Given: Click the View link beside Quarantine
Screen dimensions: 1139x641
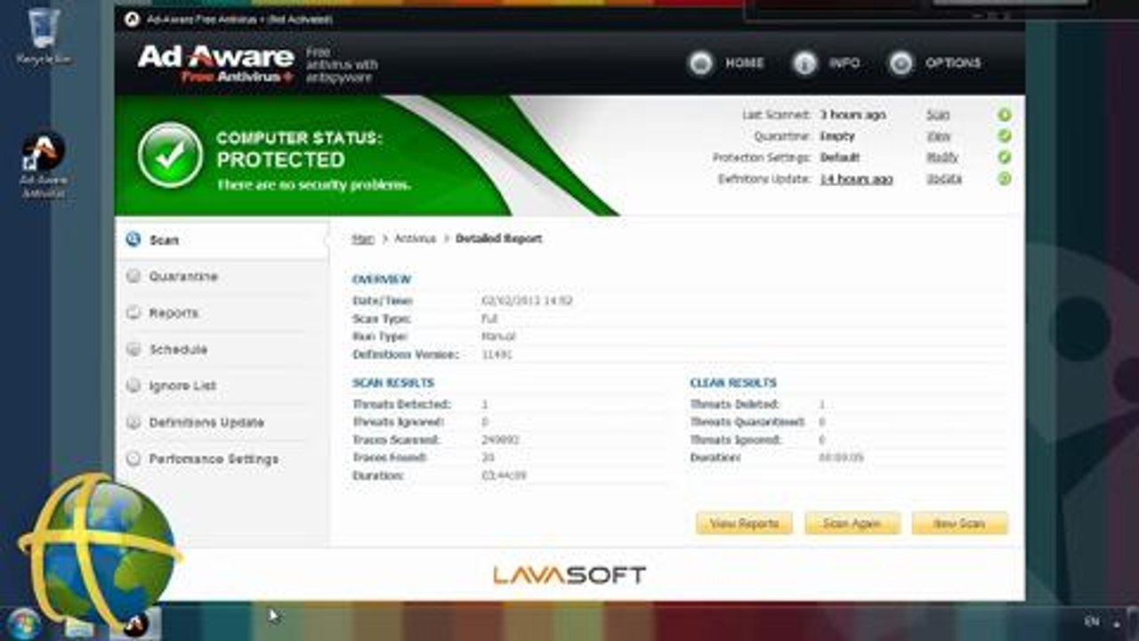Looking at the screenshot, I should 939,136.
